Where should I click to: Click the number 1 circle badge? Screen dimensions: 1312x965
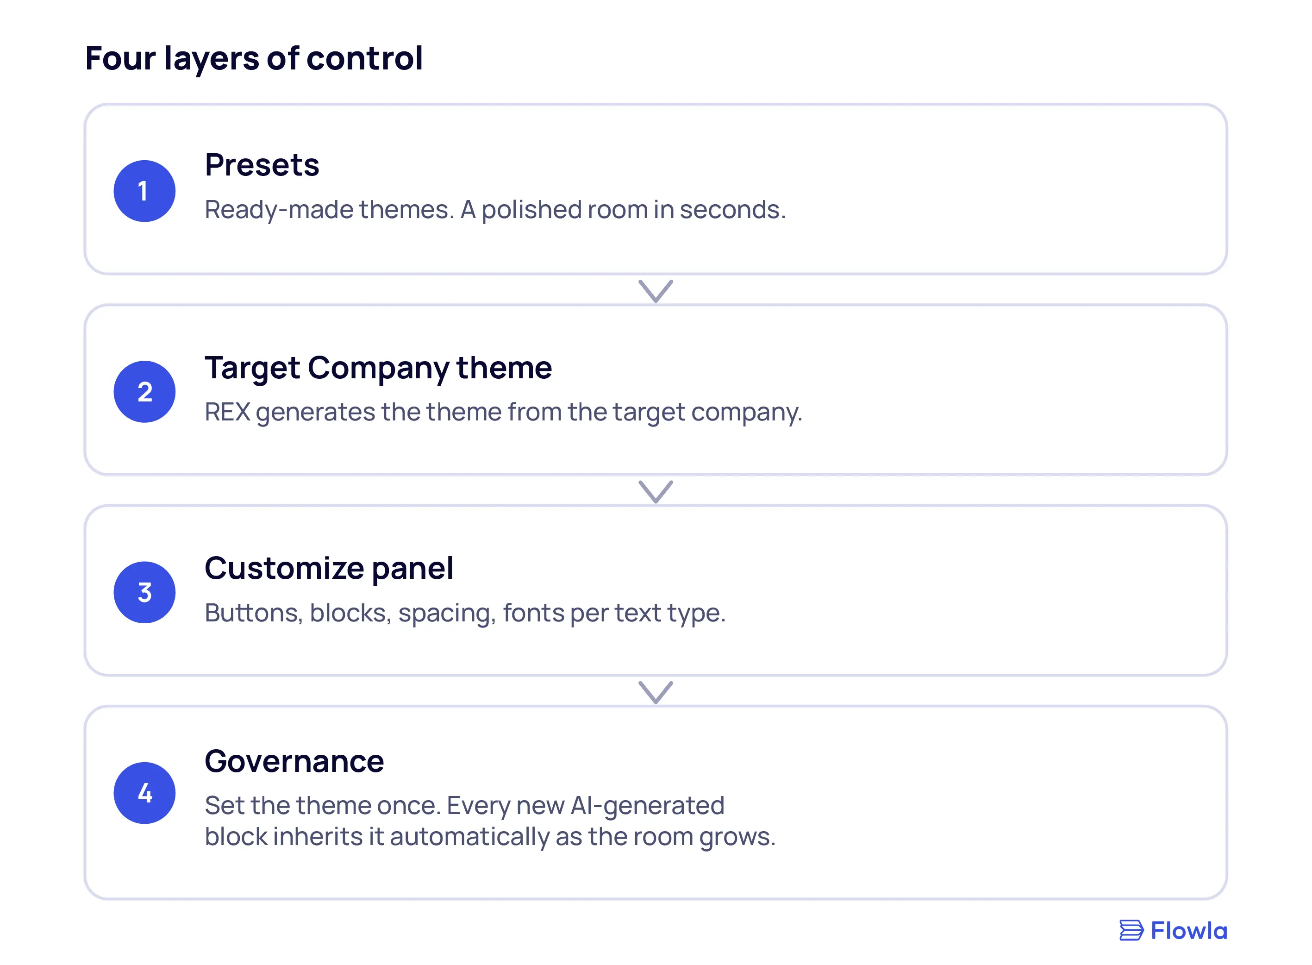click(144, 191)
